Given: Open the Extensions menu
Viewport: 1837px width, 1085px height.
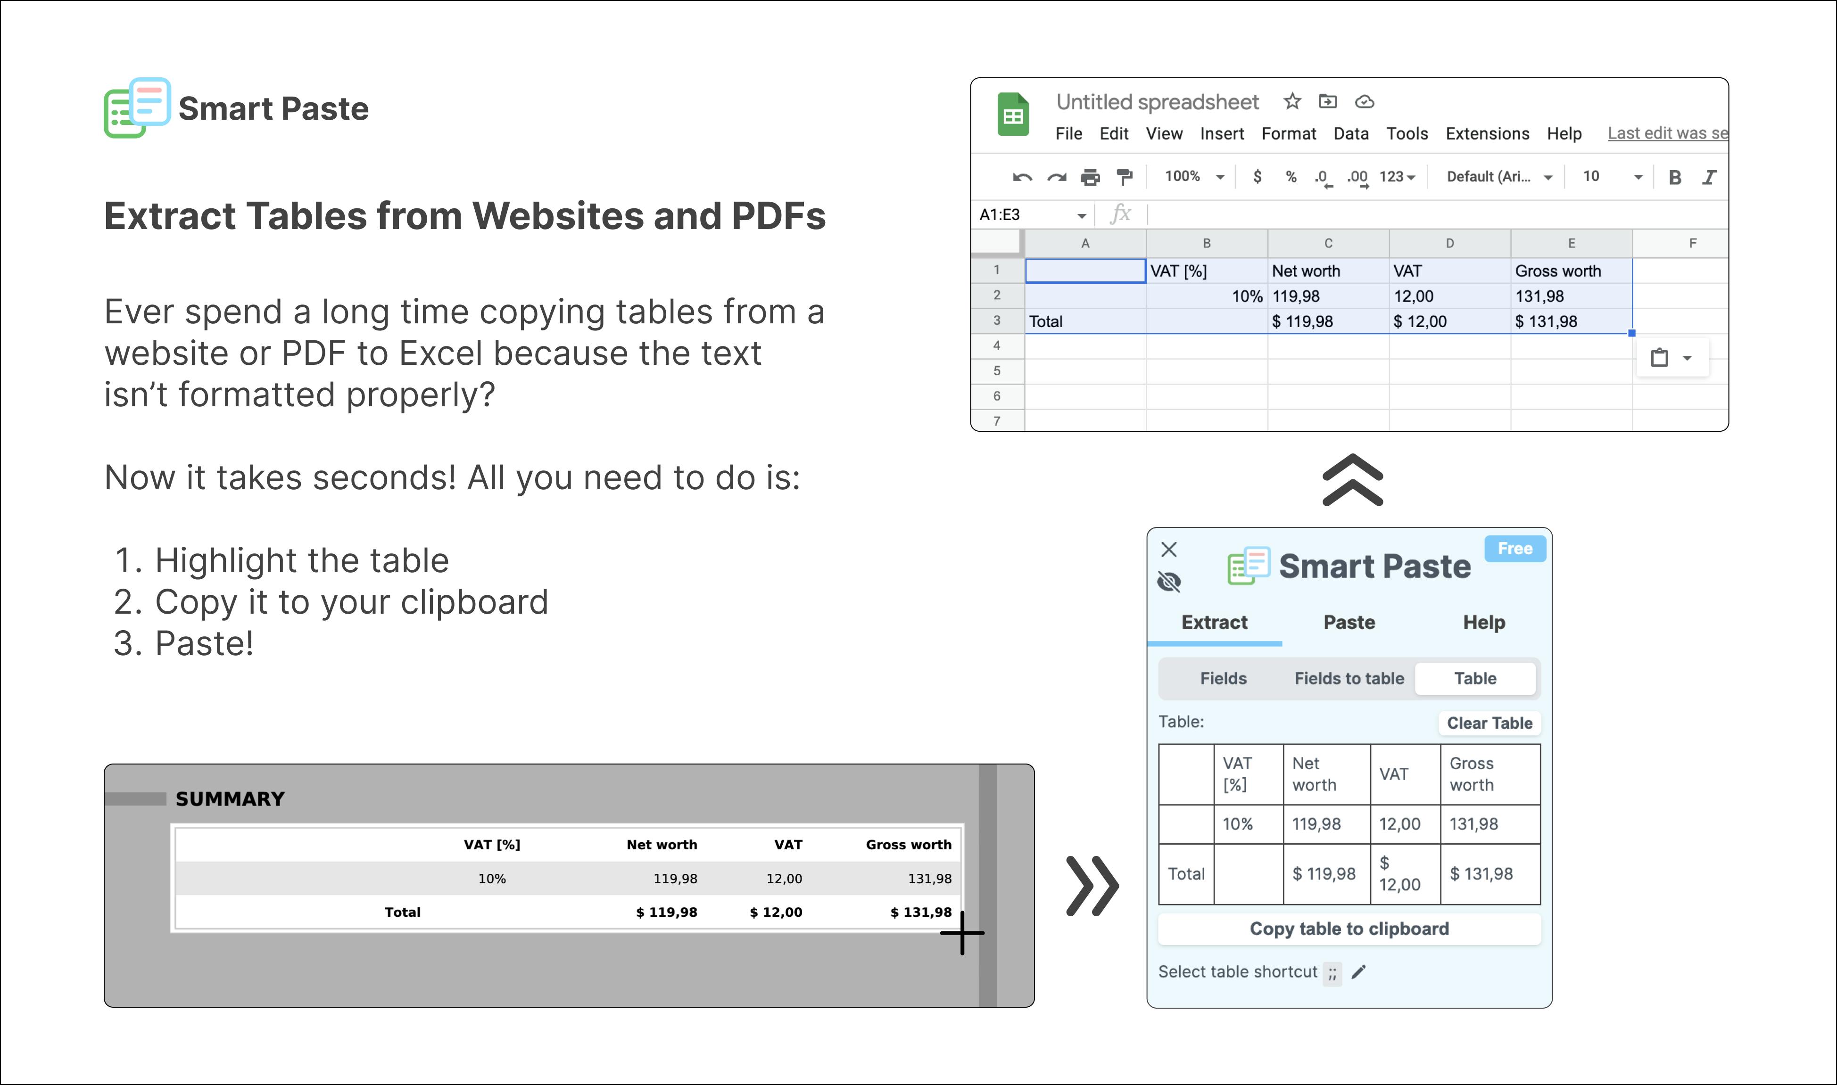Looking at the screenshot, I should [1488, 134].
